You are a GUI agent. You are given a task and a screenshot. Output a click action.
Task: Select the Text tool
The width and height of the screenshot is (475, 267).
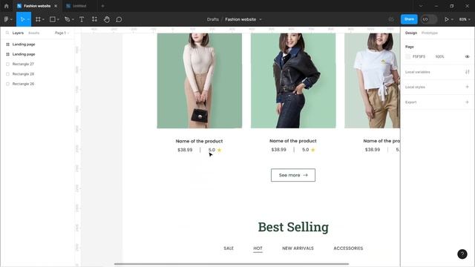tap(82, 19)
